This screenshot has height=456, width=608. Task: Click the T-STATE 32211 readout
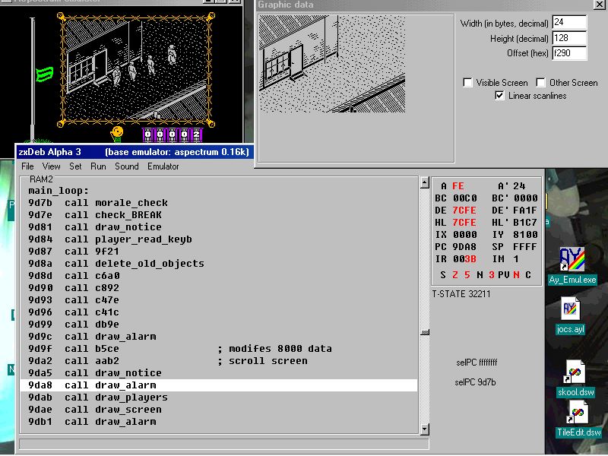coord(461,294)
